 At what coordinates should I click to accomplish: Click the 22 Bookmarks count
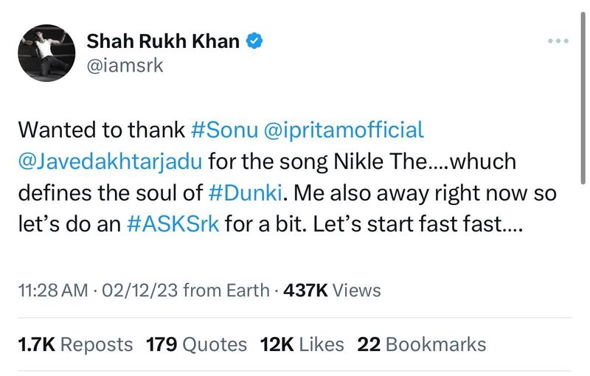tap(422, 344)
